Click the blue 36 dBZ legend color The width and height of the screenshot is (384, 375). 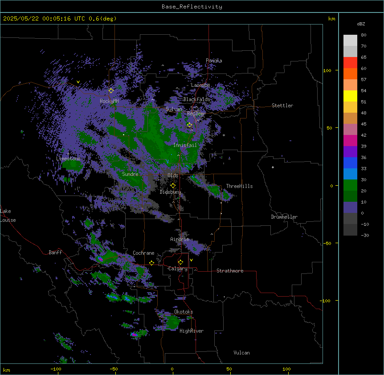pyautogui.click(x=350, y=163)
